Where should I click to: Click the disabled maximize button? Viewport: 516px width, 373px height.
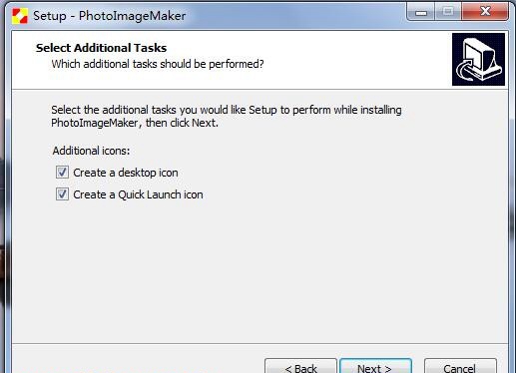pos(448,12)
